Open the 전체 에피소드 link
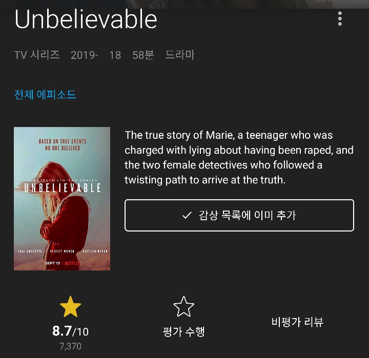 (x=45, y=95)
